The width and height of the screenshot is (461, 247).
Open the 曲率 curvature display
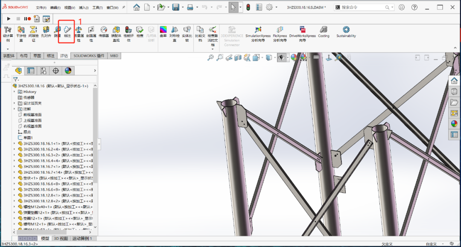163,32
